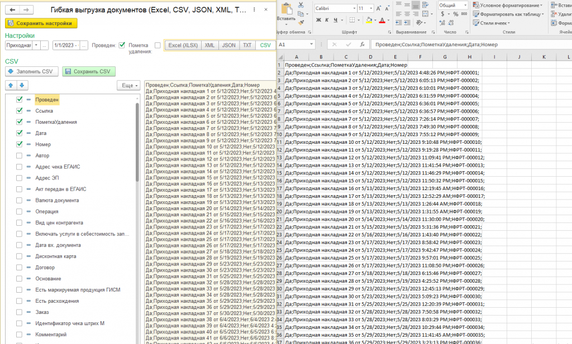The image size is (572, 344).
Task: Uncheck the ПометкаУдаления field checkbox
Action: [x=20, y=122]
